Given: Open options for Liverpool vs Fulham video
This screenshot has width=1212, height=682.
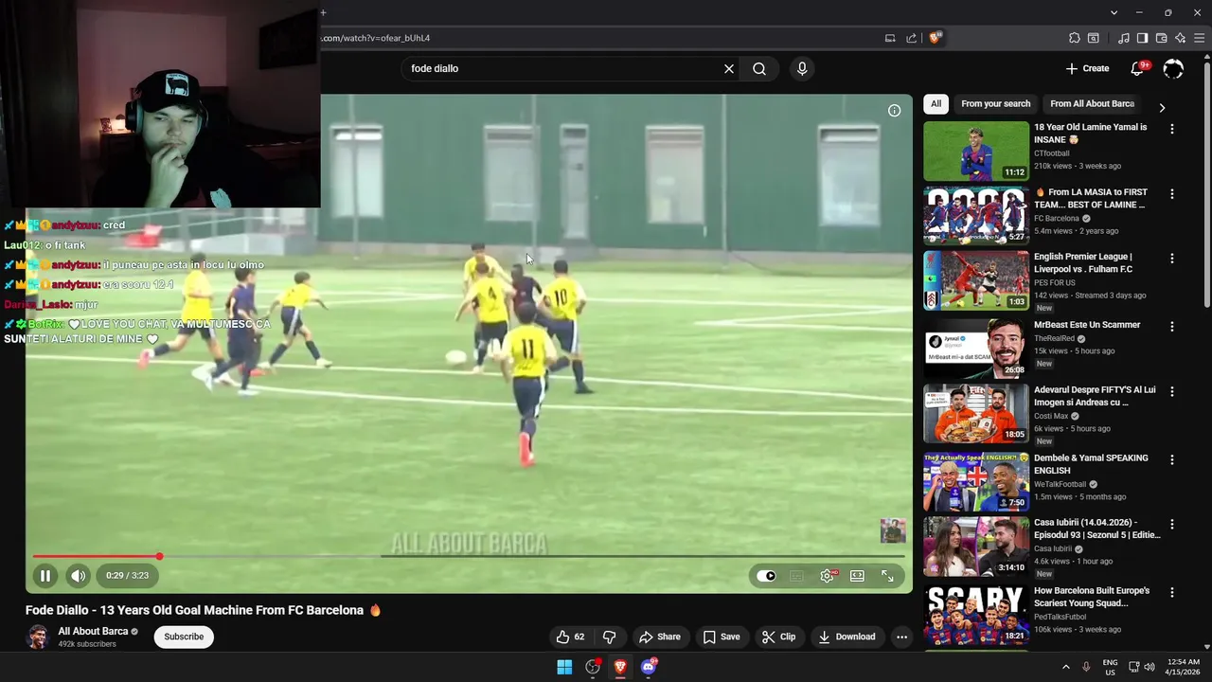Looking at the screenshot, I should pyautogui.click(x=1172, y=259).
